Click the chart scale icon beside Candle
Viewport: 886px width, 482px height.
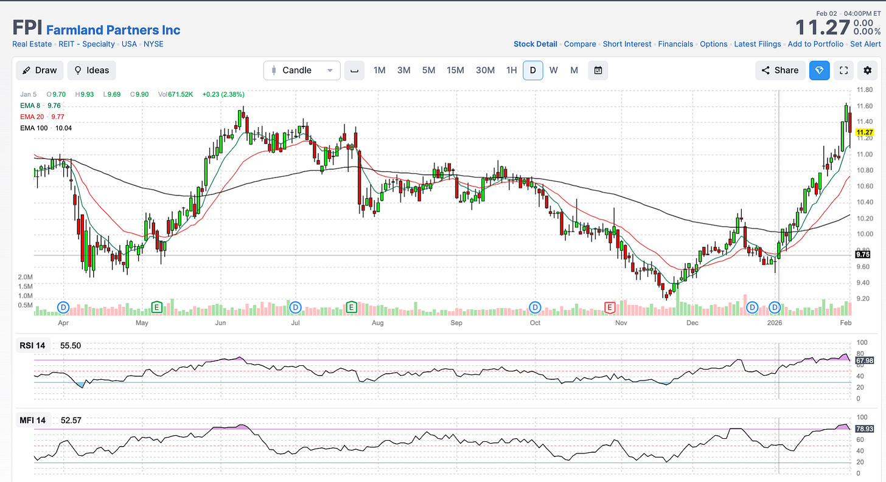pos(354,70)
